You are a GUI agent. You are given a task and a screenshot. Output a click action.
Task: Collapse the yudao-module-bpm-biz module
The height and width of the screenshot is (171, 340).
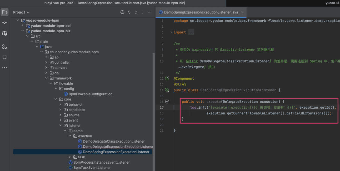(x=23, y=31)
